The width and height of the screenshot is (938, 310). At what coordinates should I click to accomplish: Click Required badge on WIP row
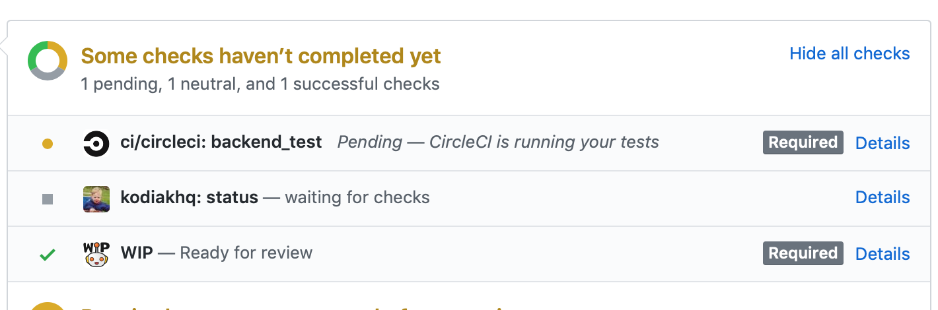click(803, 253)
